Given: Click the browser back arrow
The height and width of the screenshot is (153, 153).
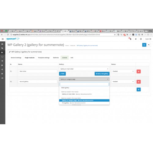Looking at the screenshot, I should pos(2,35).
